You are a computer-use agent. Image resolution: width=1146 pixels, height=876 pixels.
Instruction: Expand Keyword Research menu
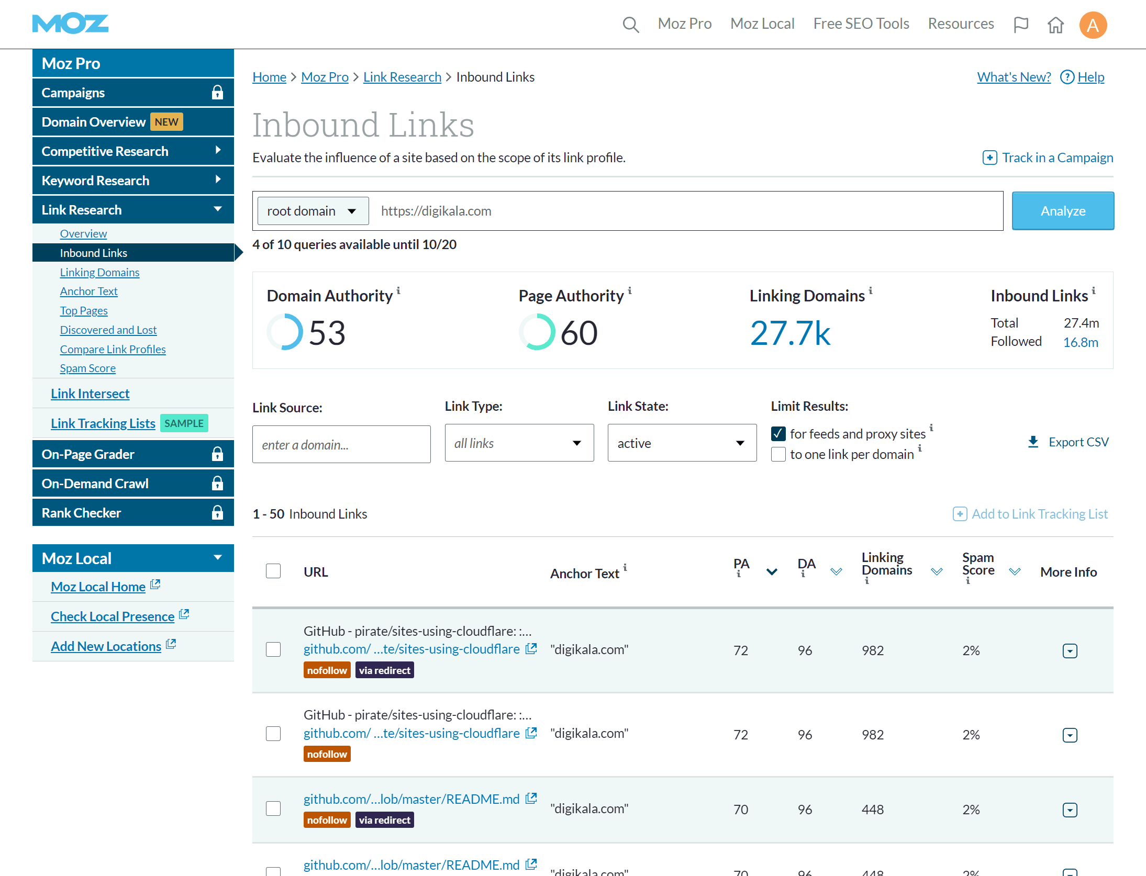point(133,181)
